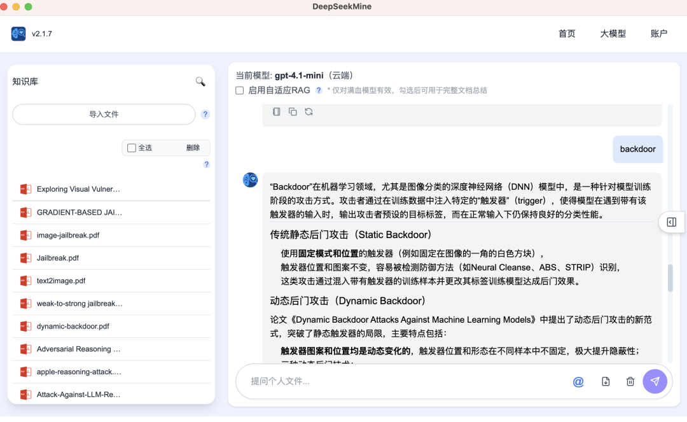
Task: Click the gpt-4.1-mini model name
Action: pyautogui.click(x=299, y=76)
